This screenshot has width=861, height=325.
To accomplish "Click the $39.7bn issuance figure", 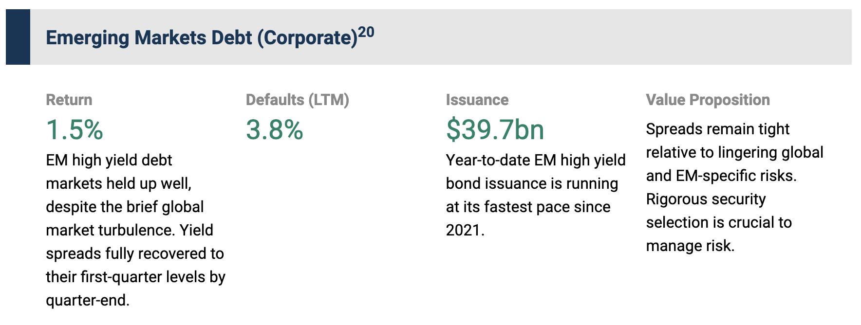I will click(x=495, y=130).
